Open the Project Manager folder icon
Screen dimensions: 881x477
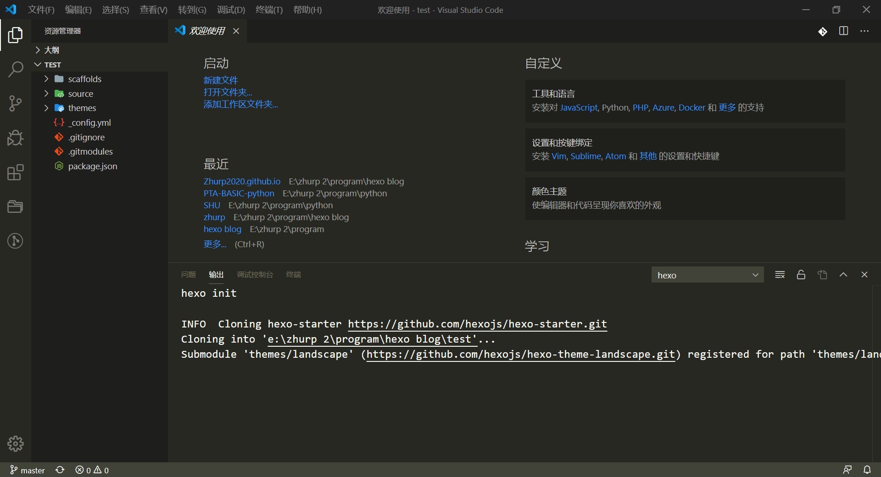point(15,206)
